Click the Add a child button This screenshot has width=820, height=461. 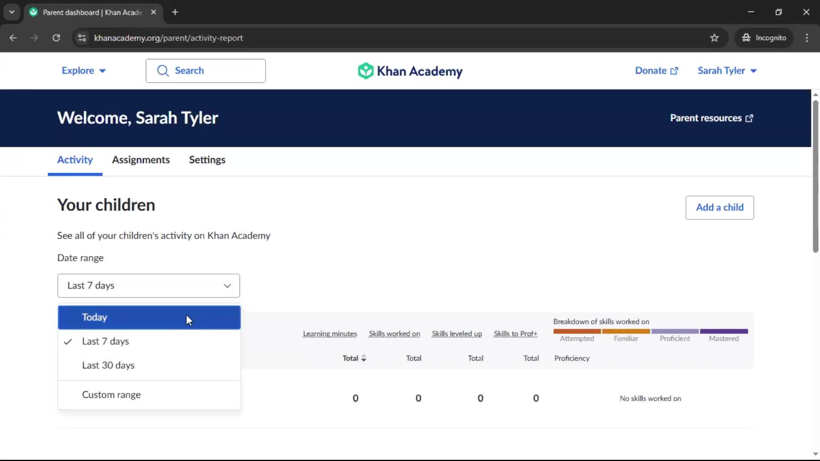[720, 207]
